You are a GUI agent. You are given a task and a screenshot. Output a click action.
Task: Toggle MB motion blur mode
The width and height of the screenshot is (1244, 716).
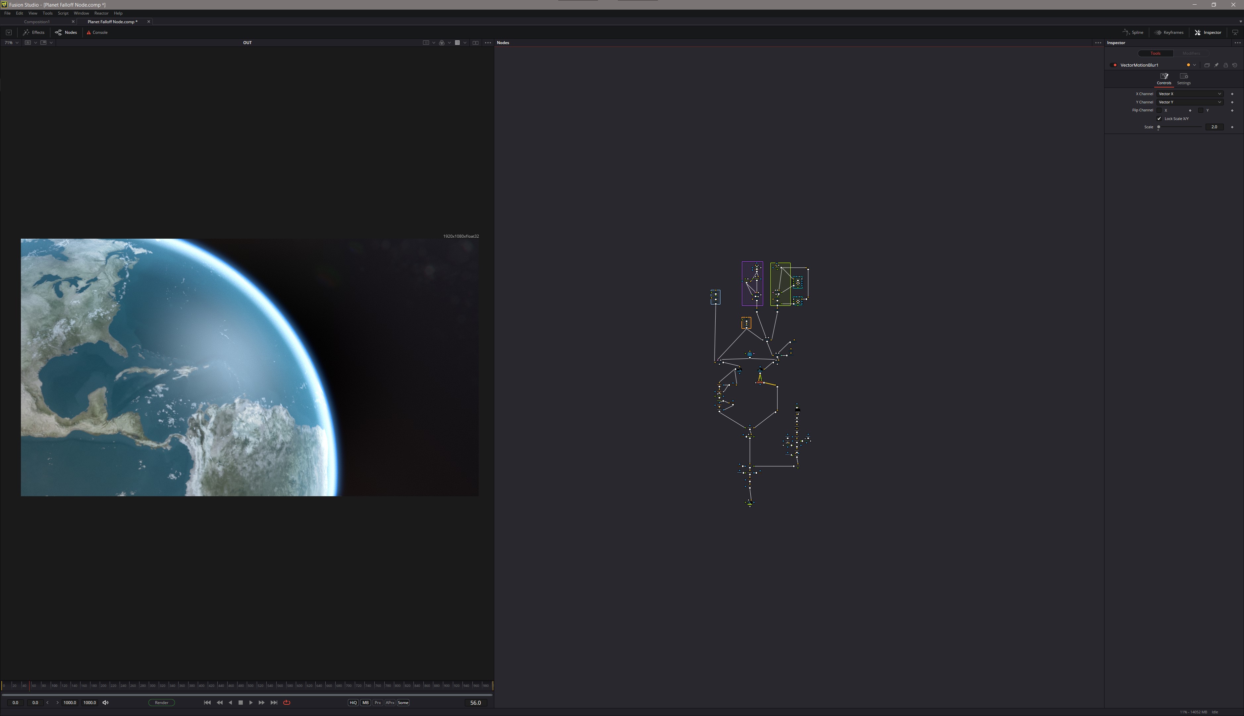365,703
